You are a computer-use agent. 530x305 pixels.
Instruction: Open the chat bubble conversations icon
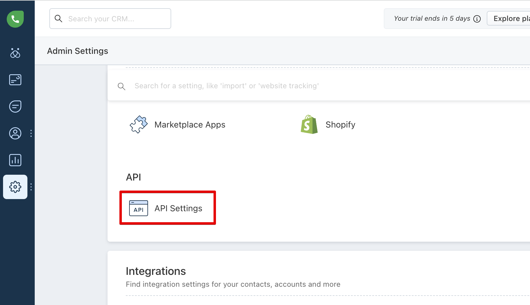click(15, 107)
